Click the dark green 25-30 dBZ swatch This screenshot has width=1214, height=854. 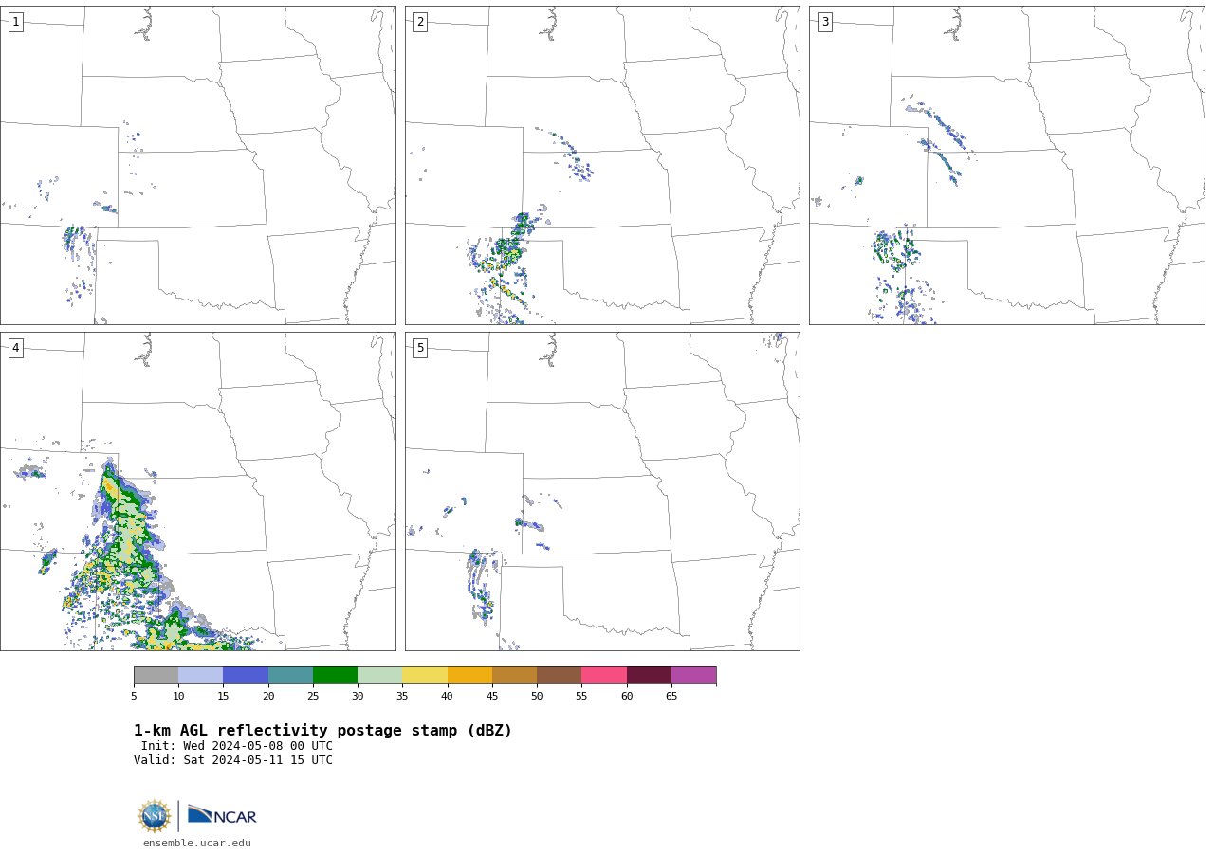(x=336, y=676)
